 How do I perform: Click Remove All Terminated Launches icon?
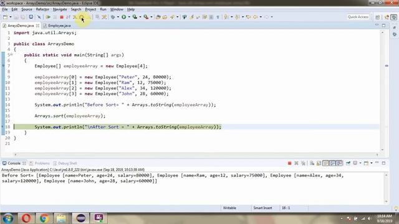click(304, 163)
